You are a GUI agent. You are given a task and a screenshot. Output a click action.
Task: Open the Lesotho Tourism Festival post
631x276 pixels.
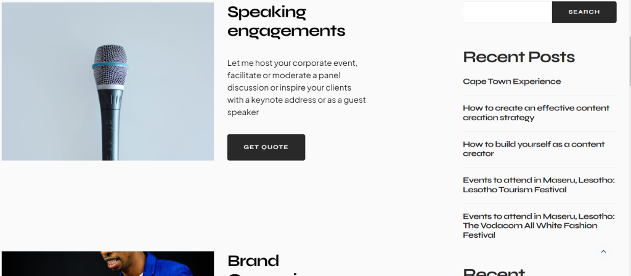[x=539, y=185]
